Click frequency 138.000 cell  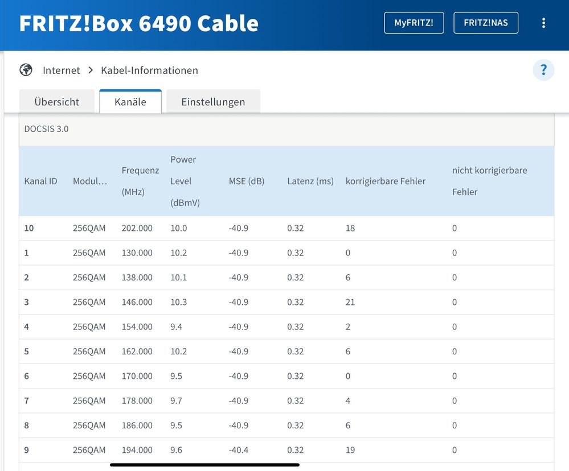pos(137,278)
